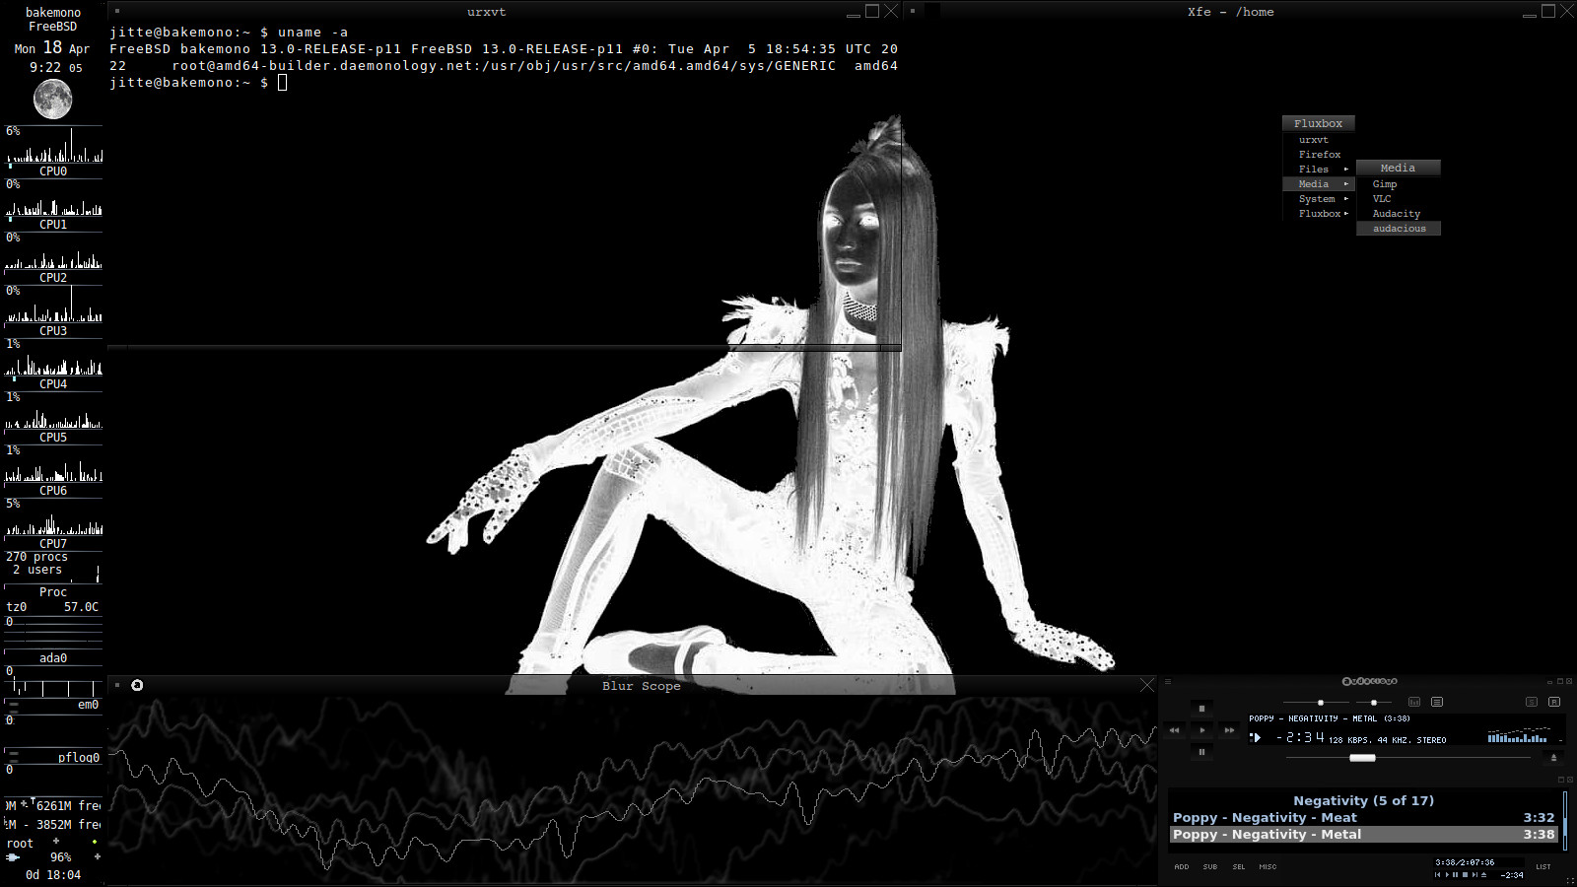This screenshot has height=887, width=1577.
Task: Skip to next track in Audacious
Action: [1229, 730]
